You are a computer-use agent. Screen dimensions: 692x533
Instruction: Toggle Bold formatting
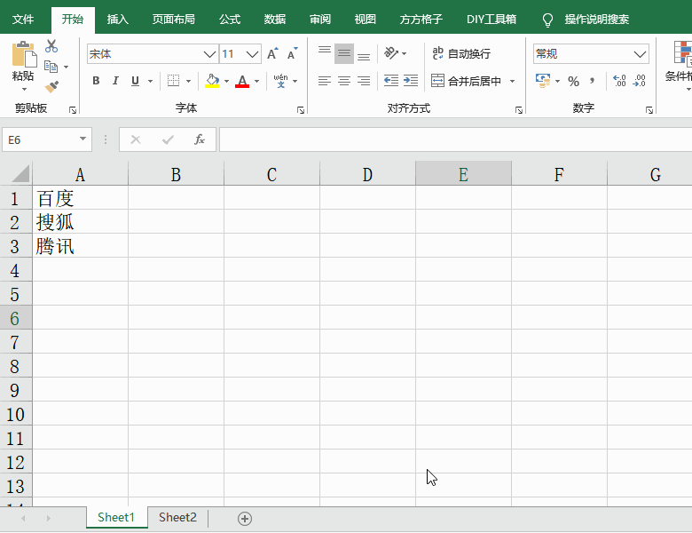click(96, 82)
